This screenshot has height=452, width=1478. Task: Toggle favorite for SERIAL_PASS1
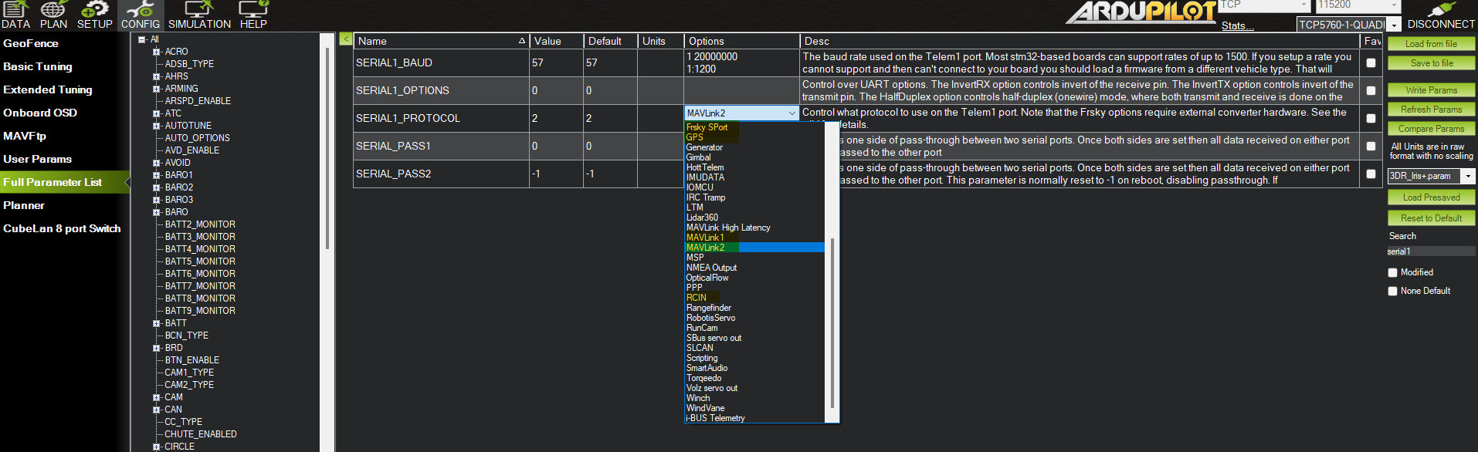click(x=1371, y=147)
